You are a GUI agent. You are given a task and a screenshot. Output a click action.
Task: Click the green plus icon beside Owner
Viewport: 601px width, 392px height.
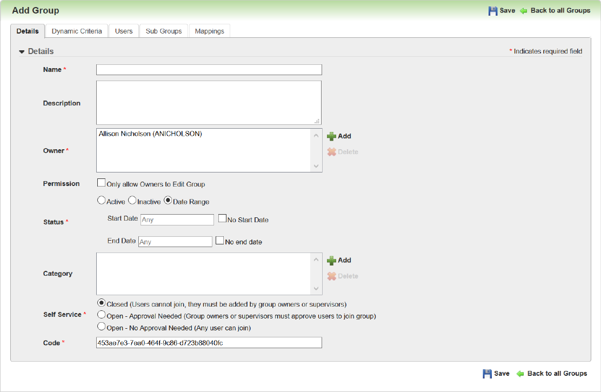click(331, 136)
